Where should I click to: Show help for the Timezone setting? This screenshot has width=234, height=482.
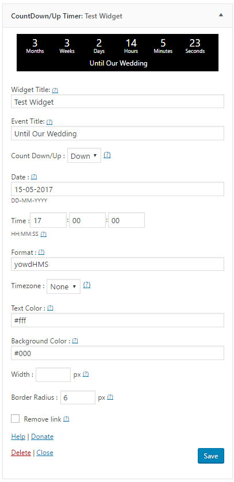click(x=87, y=285)
